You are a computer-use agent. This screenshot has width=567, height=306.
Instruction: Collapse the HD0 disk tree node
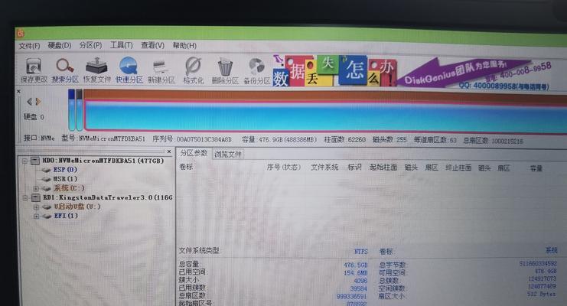(x=24, y=161)
